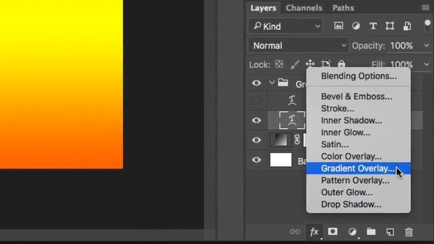Select the active warped text layer thumbnail
This screenshot has width=434, height=244.
click(x=292, y=120)
